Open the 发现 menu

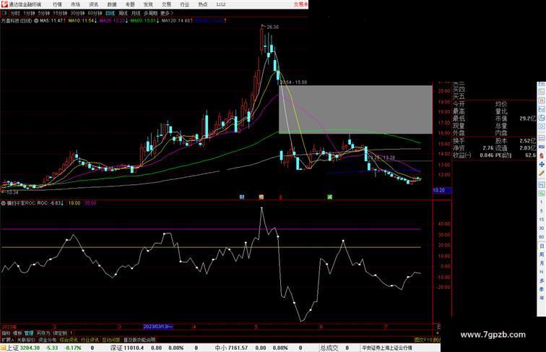click(148, 4)
